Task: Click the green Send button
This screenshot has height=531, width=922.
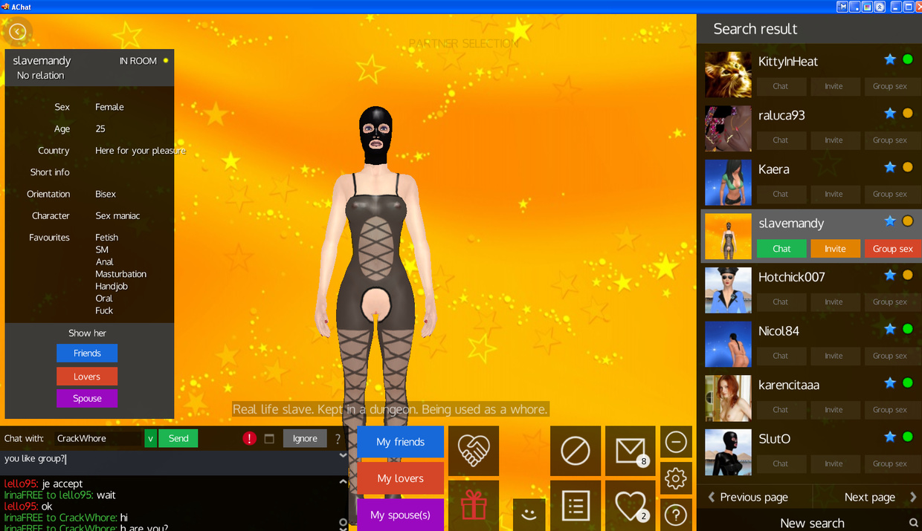Action: point(178,438)
